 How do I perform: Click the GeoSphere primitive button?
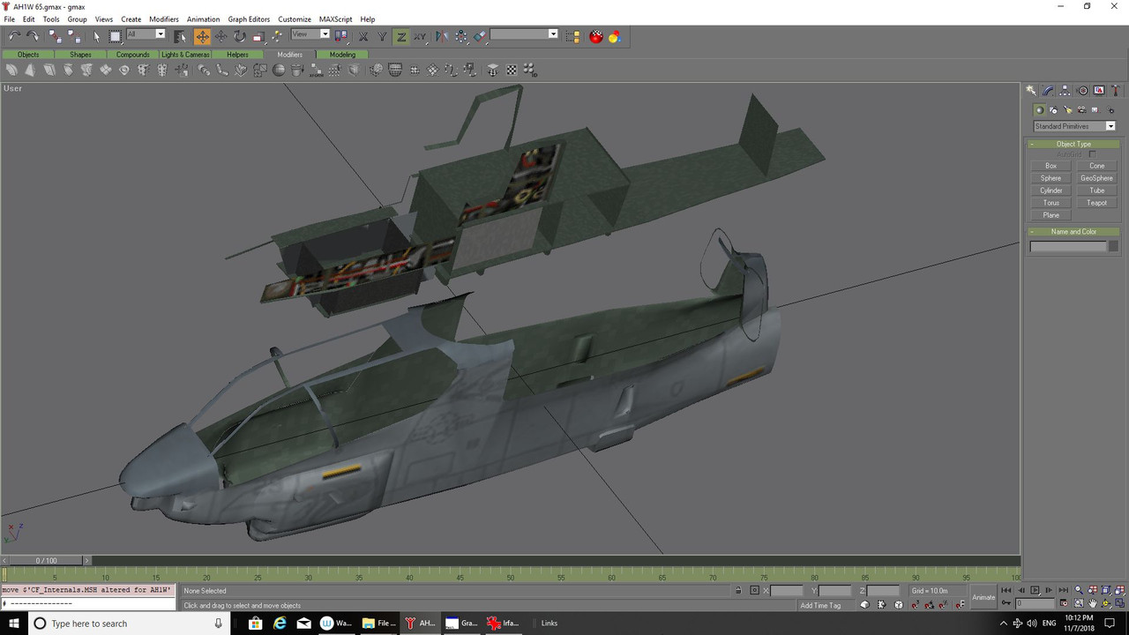1096,178
